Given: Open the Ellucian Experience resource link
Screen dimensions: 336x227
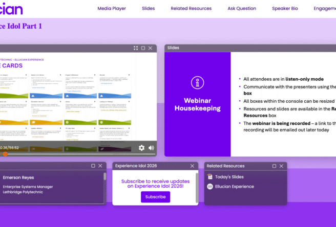Looking at the screenshot, I should click(234, 187).
